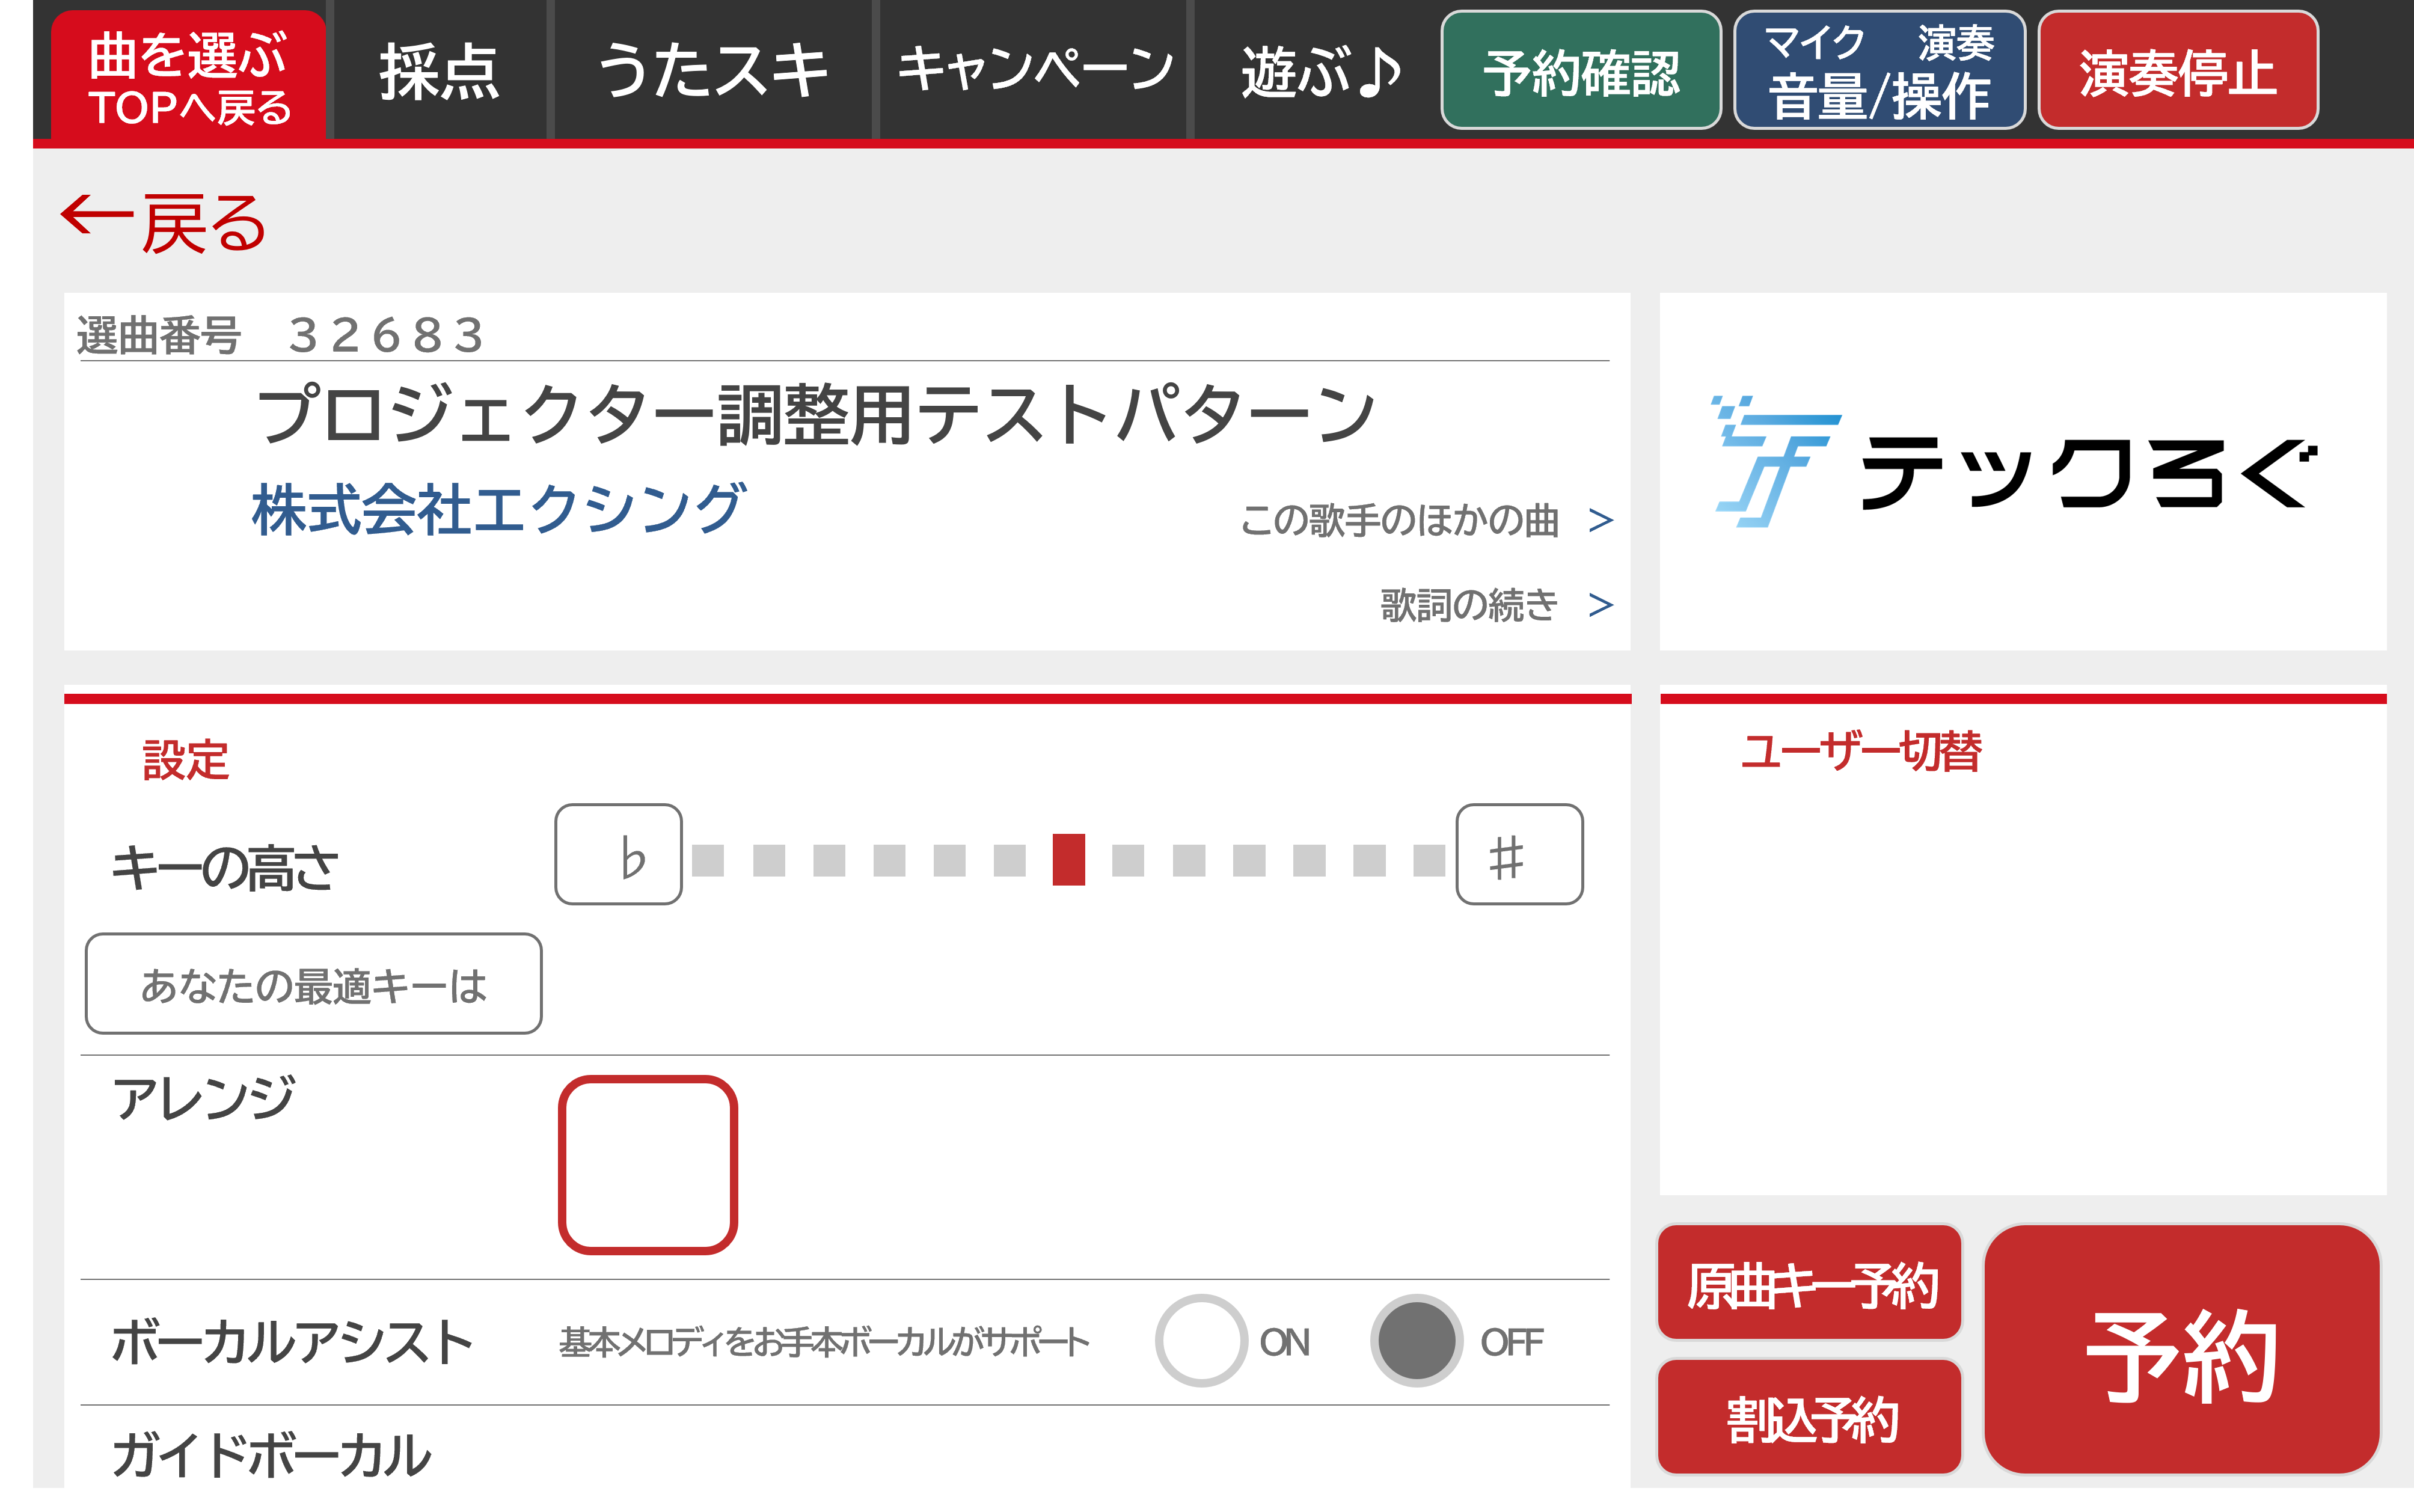Open マイク音量/操作 controls
Viewport: 2414px width, 1512px height.
(x=1879, y=70)
